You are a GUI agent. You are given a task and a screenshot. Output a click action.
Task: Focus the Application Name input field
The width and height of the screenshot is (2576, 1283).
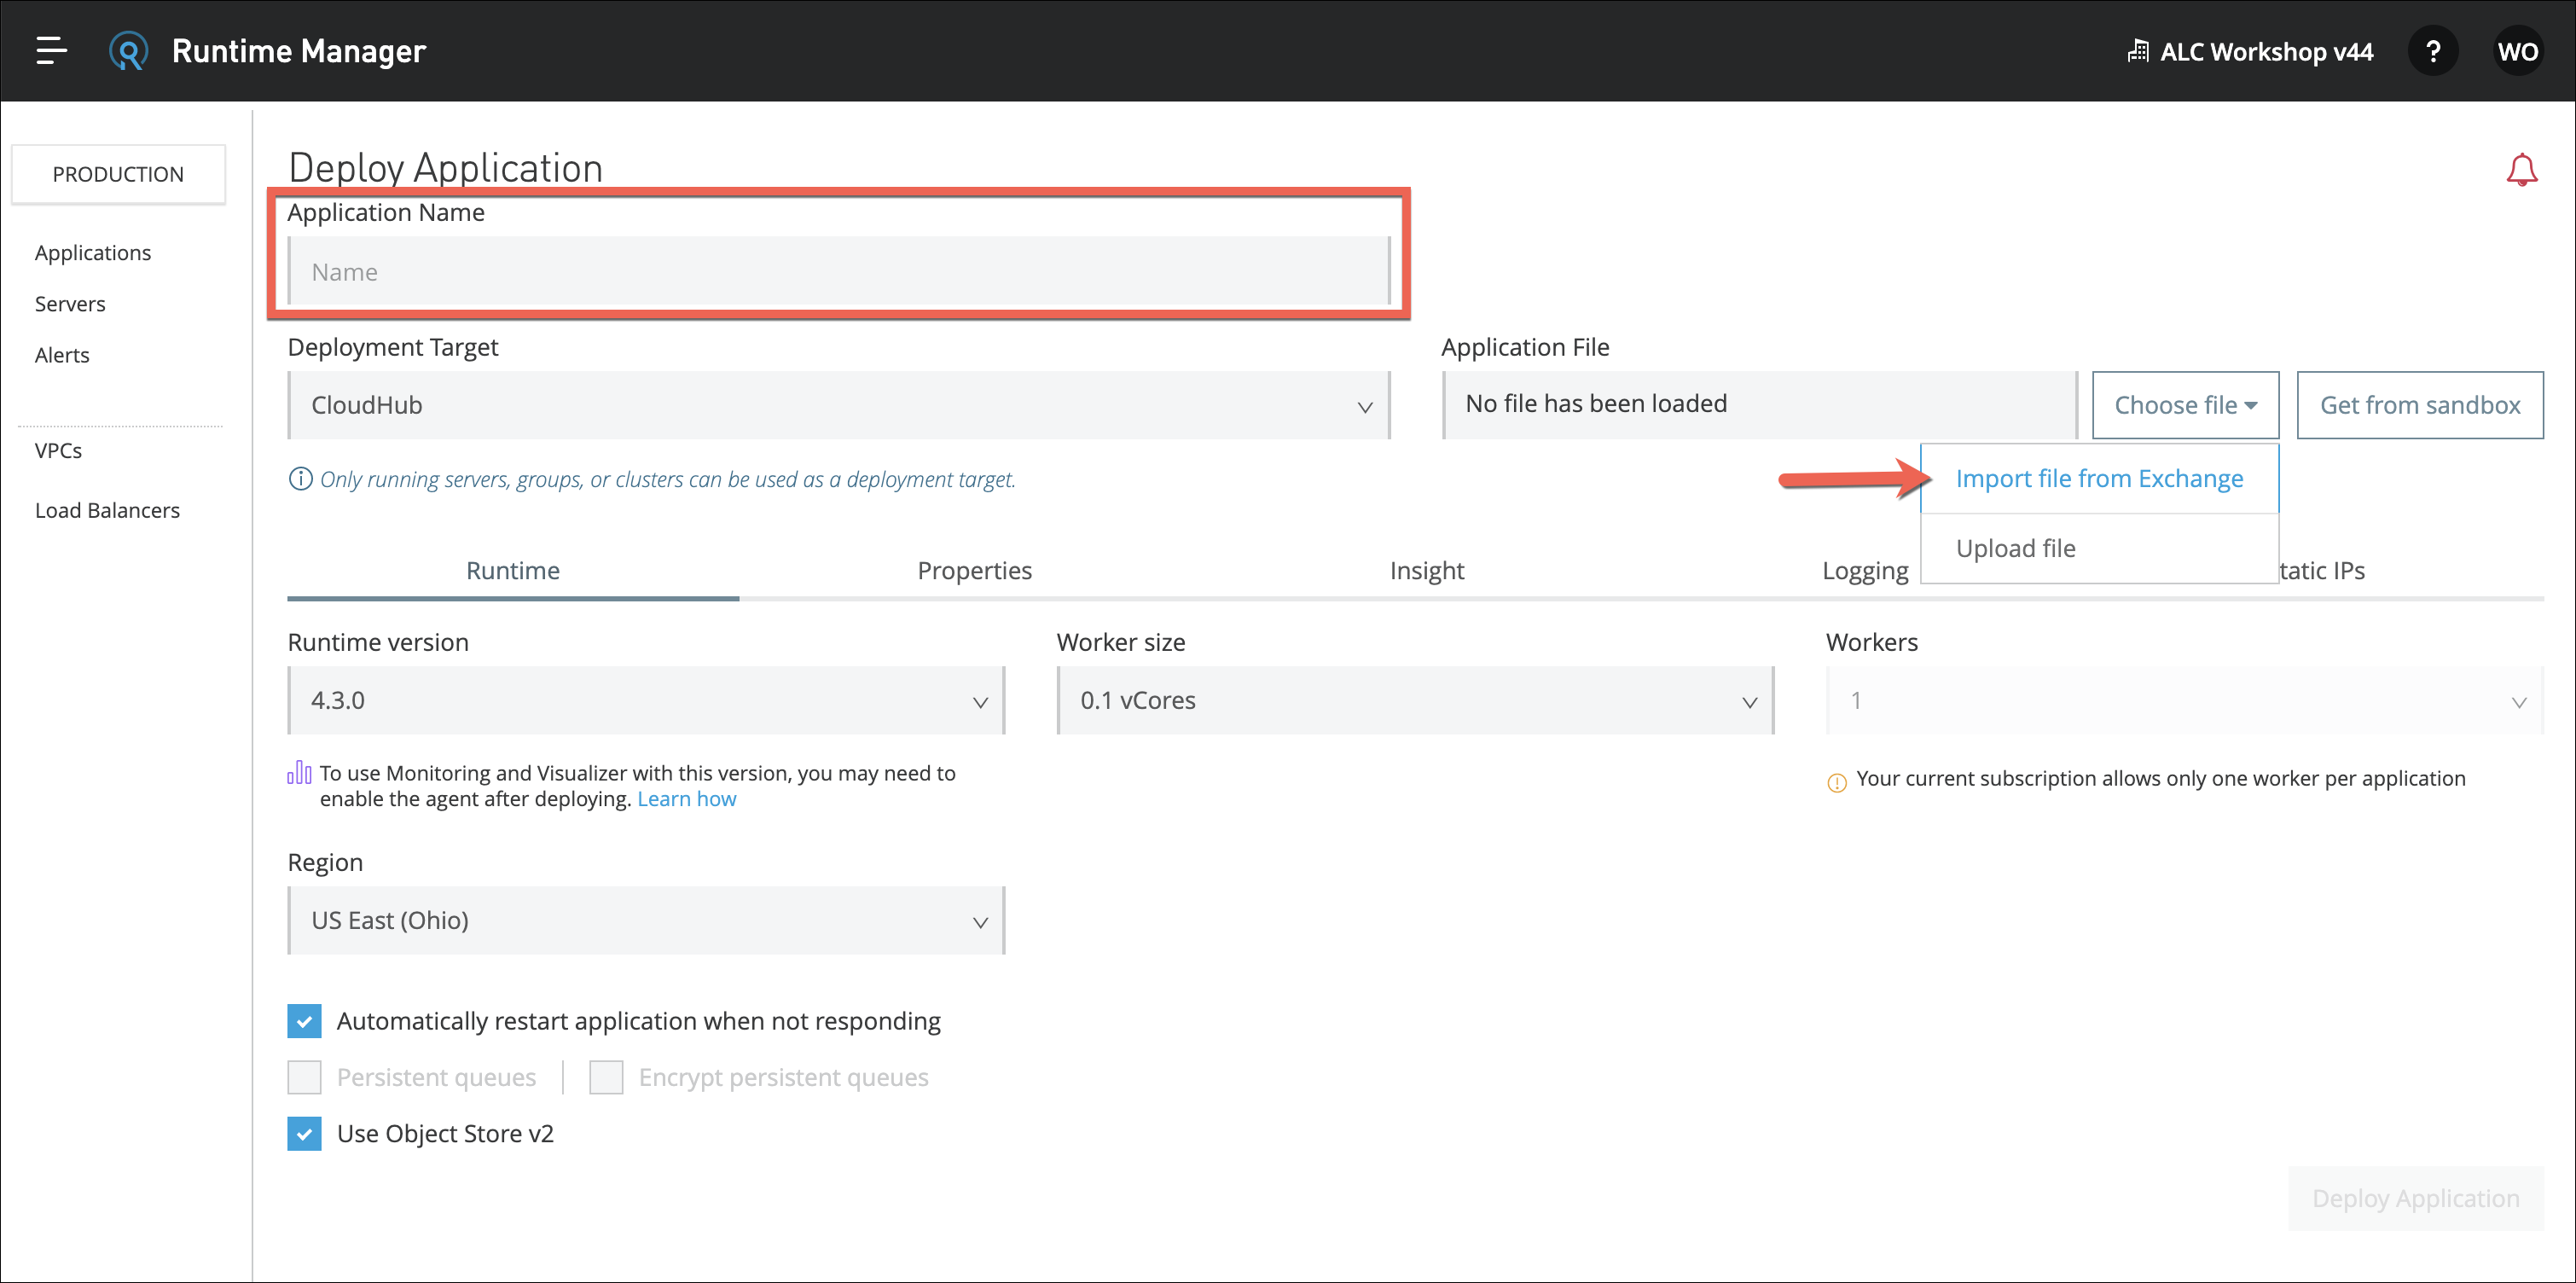(x=839, y=271)
